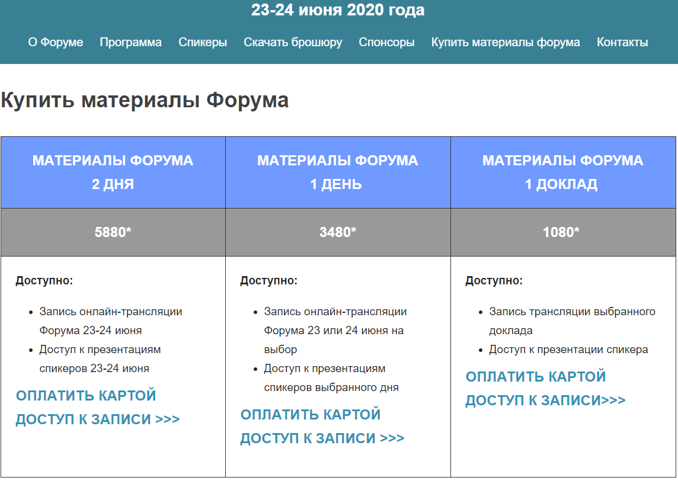The image size is (678, 490).
Task: Open the Спонсоры page
Action: 386,42
